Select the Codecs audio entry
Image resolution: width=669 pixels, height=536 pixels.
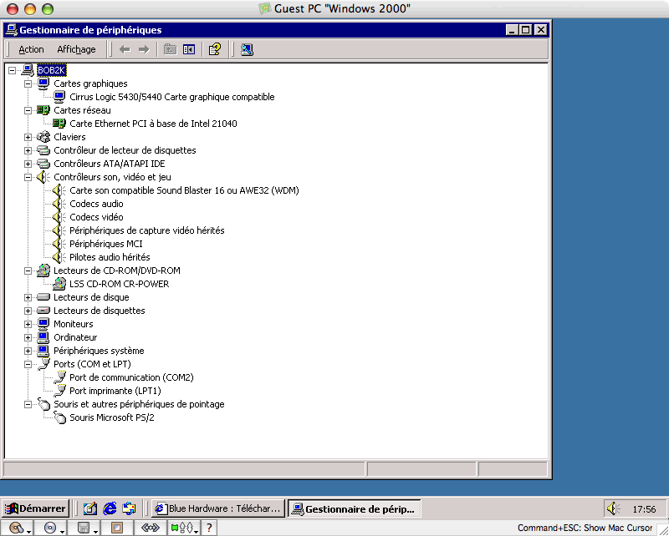[x=96, y=204]
